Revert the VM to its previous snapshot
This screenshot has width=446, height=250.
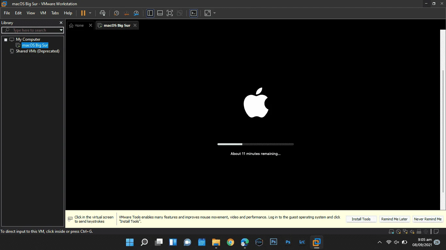click(x=126, y=13)
